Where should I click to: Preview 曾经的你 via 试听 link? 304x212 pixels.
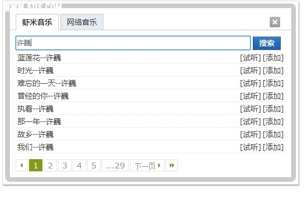tap(251, 96)
